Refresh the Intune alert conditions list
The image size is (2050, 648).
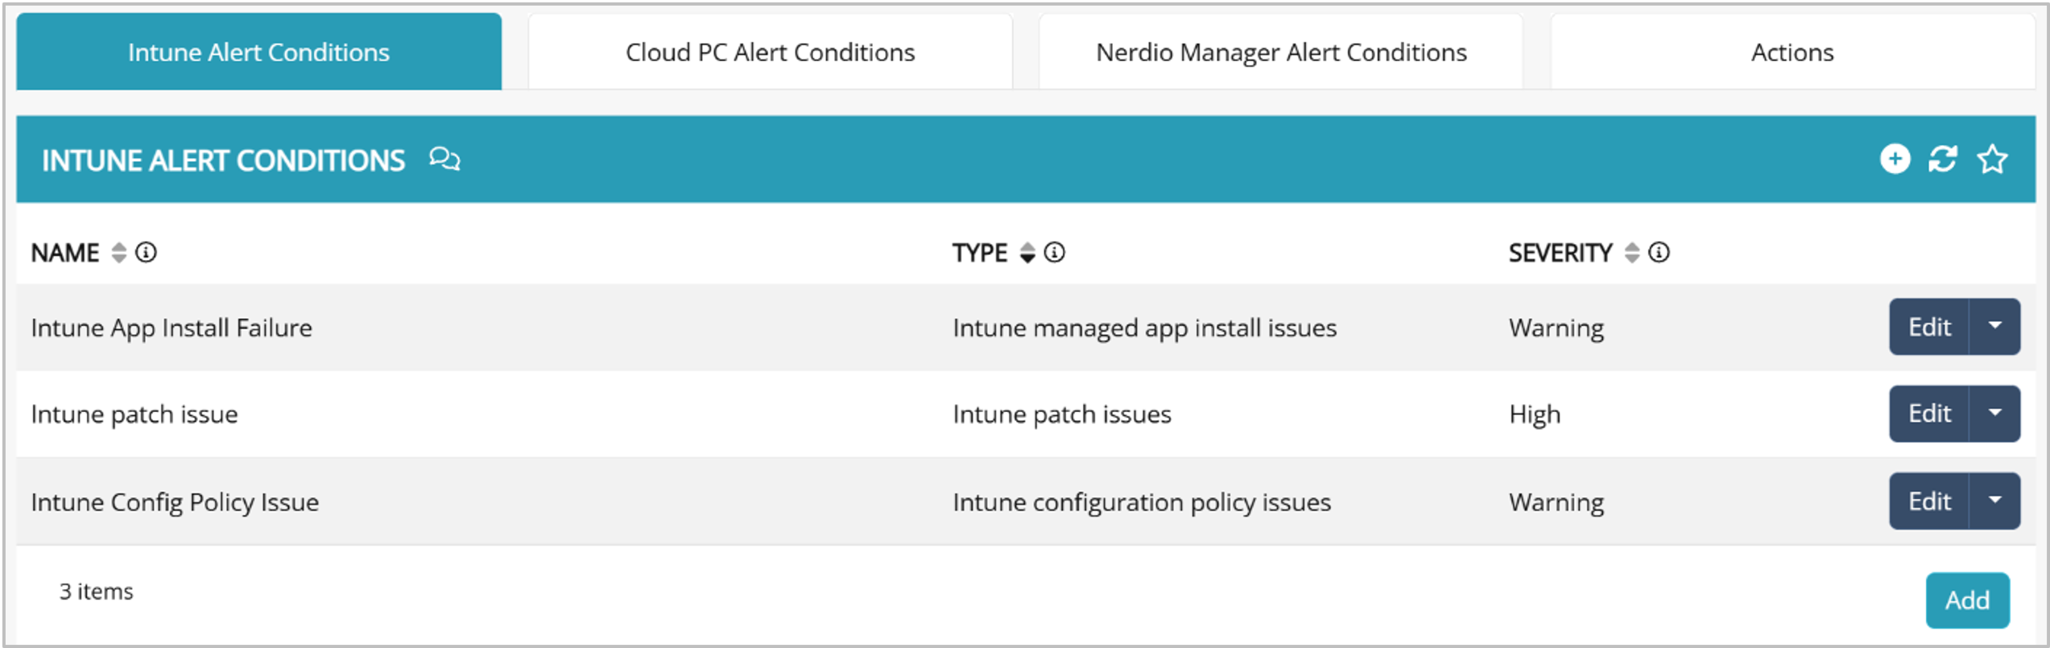click(1942, 159)
